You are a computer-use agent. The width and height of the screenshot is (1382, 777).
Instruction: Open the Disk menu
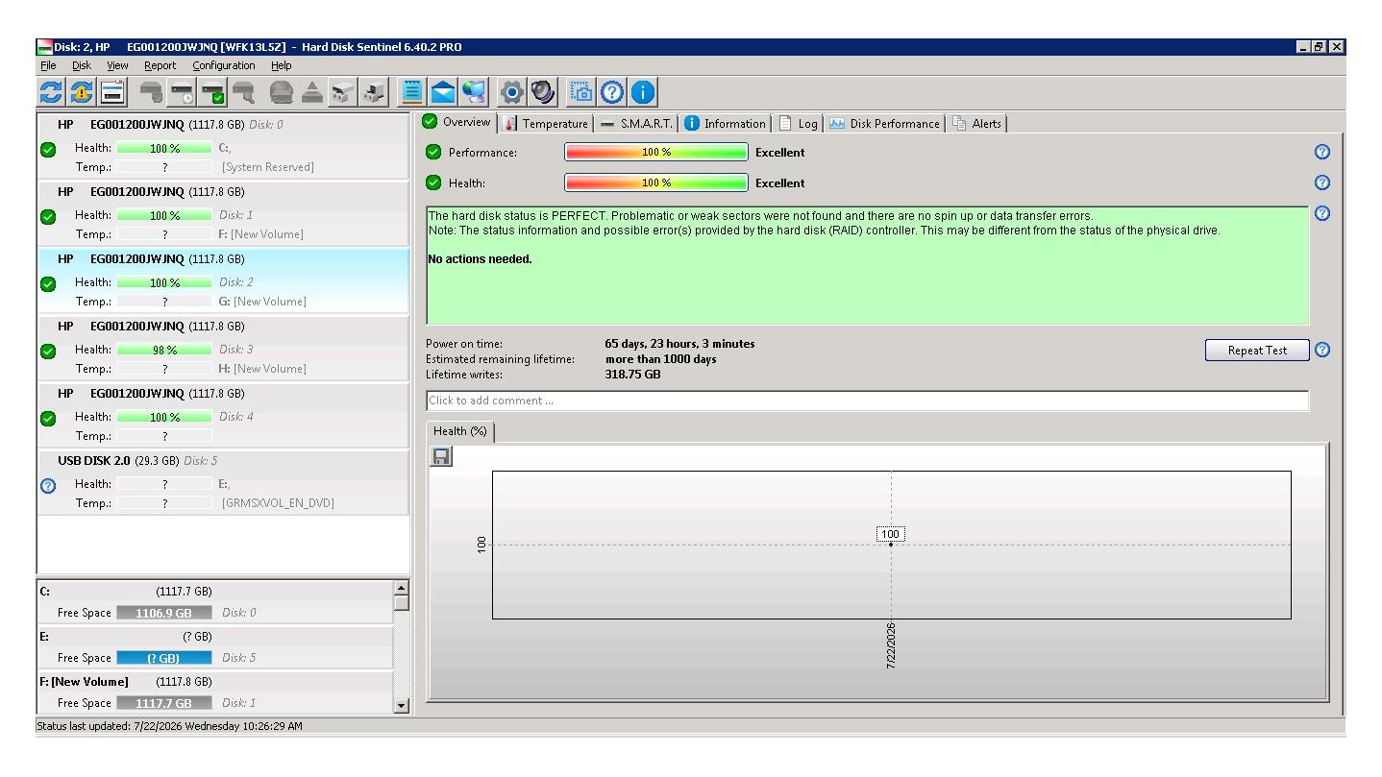[82, 65]
